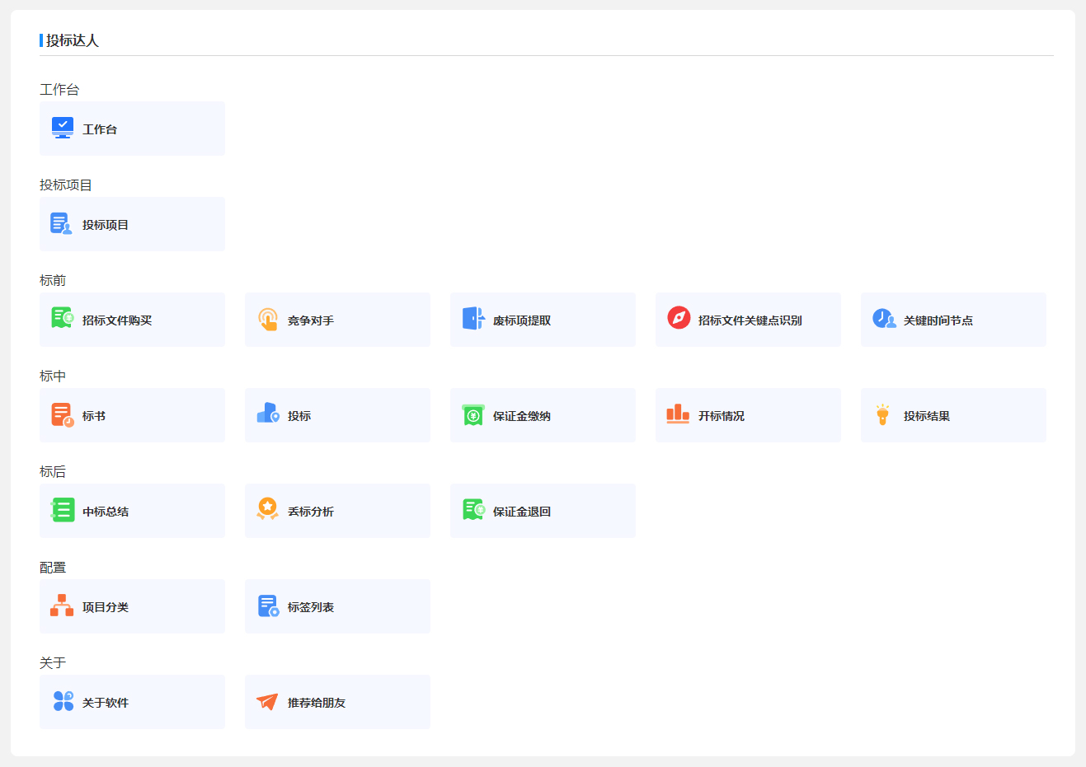Click the 项目分类 hierarchy icon
The width and height of the screenshot is (1086, 767).
tap(62, 606)
